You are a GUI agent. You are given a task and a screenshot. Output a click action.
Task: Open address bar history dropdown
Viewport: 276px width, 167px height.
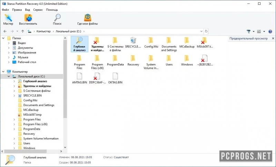[201, 31]
